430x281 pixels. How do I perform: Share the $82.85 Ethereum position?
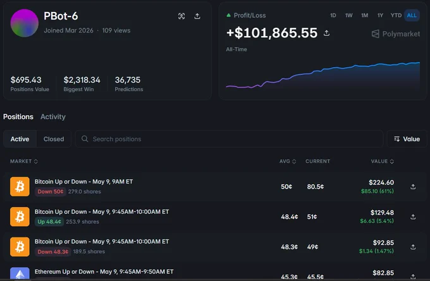tap(413, 277)
